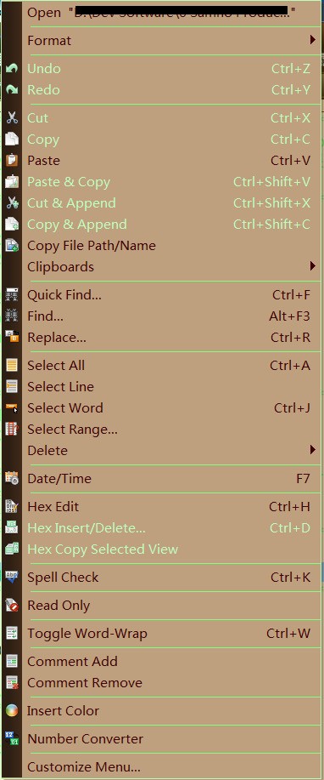Click the Spell Check icon
324x780 pixels.
click(11, 577)
